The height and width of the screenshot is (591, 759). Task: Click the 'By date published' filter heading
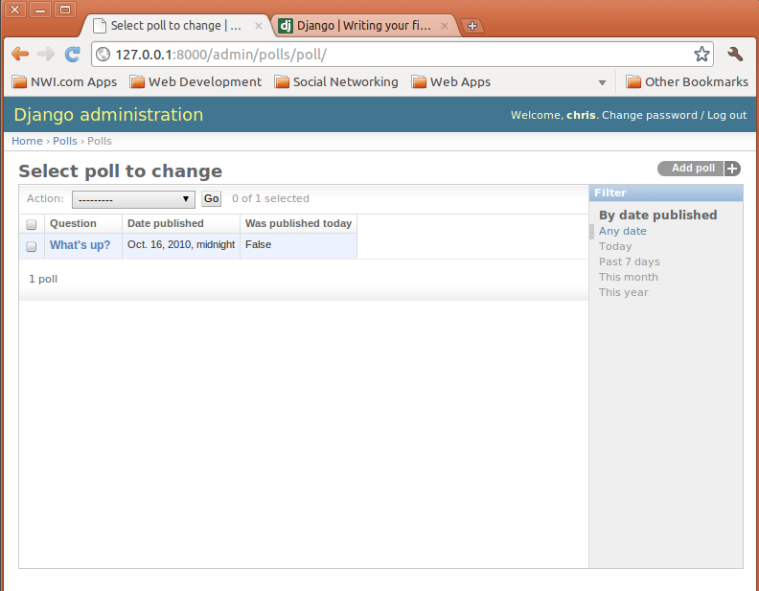pos(657,216)
